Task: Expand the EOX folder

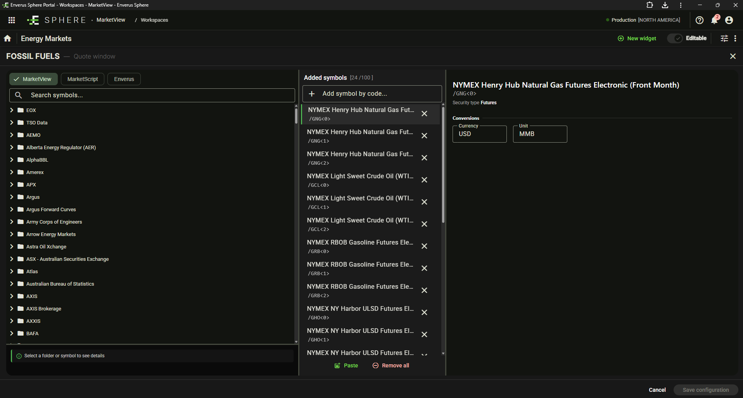Action: click(x=12, y=110)
